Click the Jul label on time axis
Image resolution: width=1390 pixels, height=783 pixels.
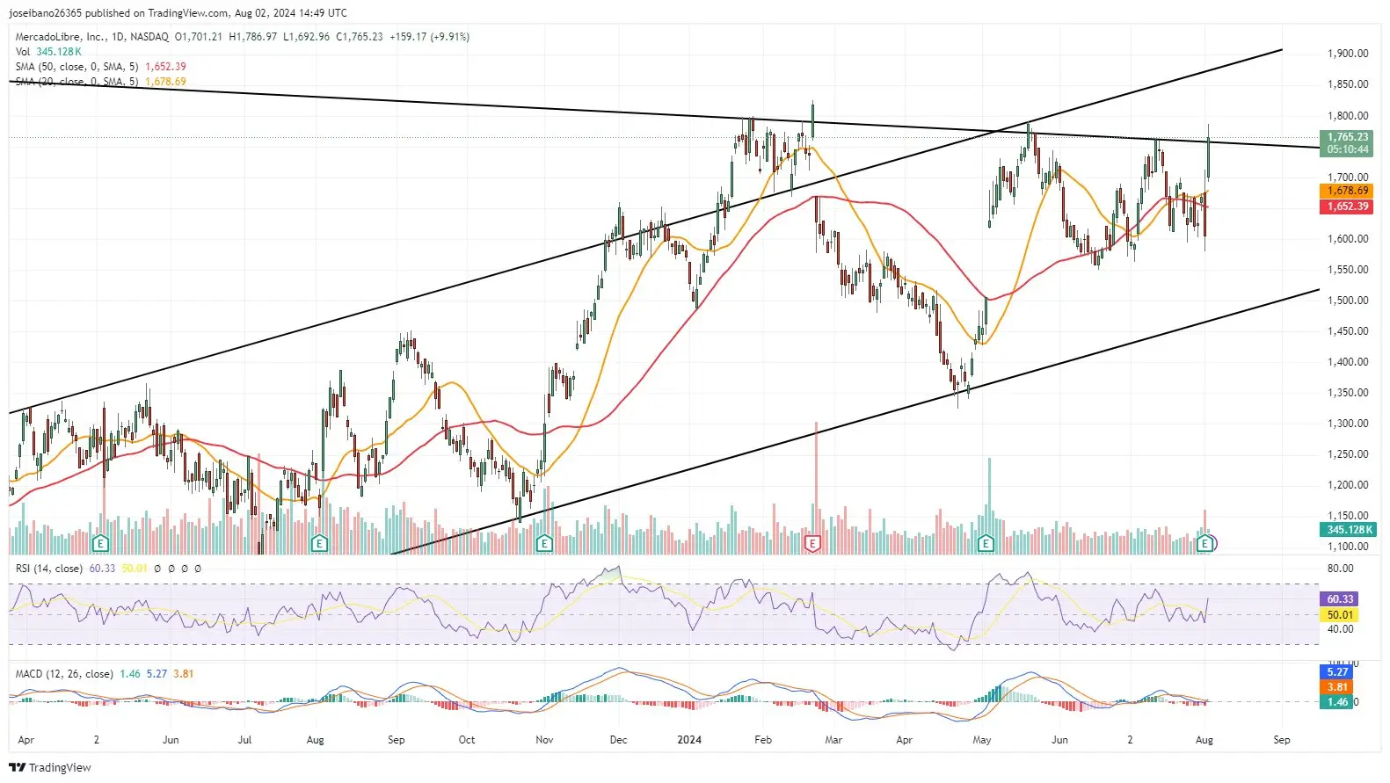[x=244, y=740]
